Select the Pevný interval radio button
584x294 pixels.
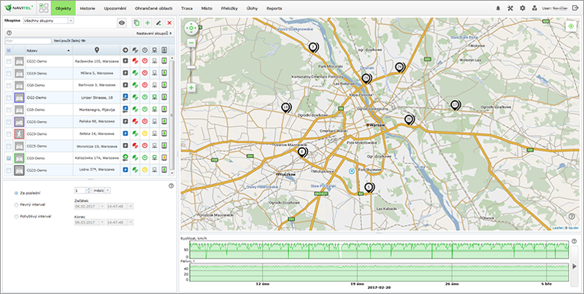17,205
